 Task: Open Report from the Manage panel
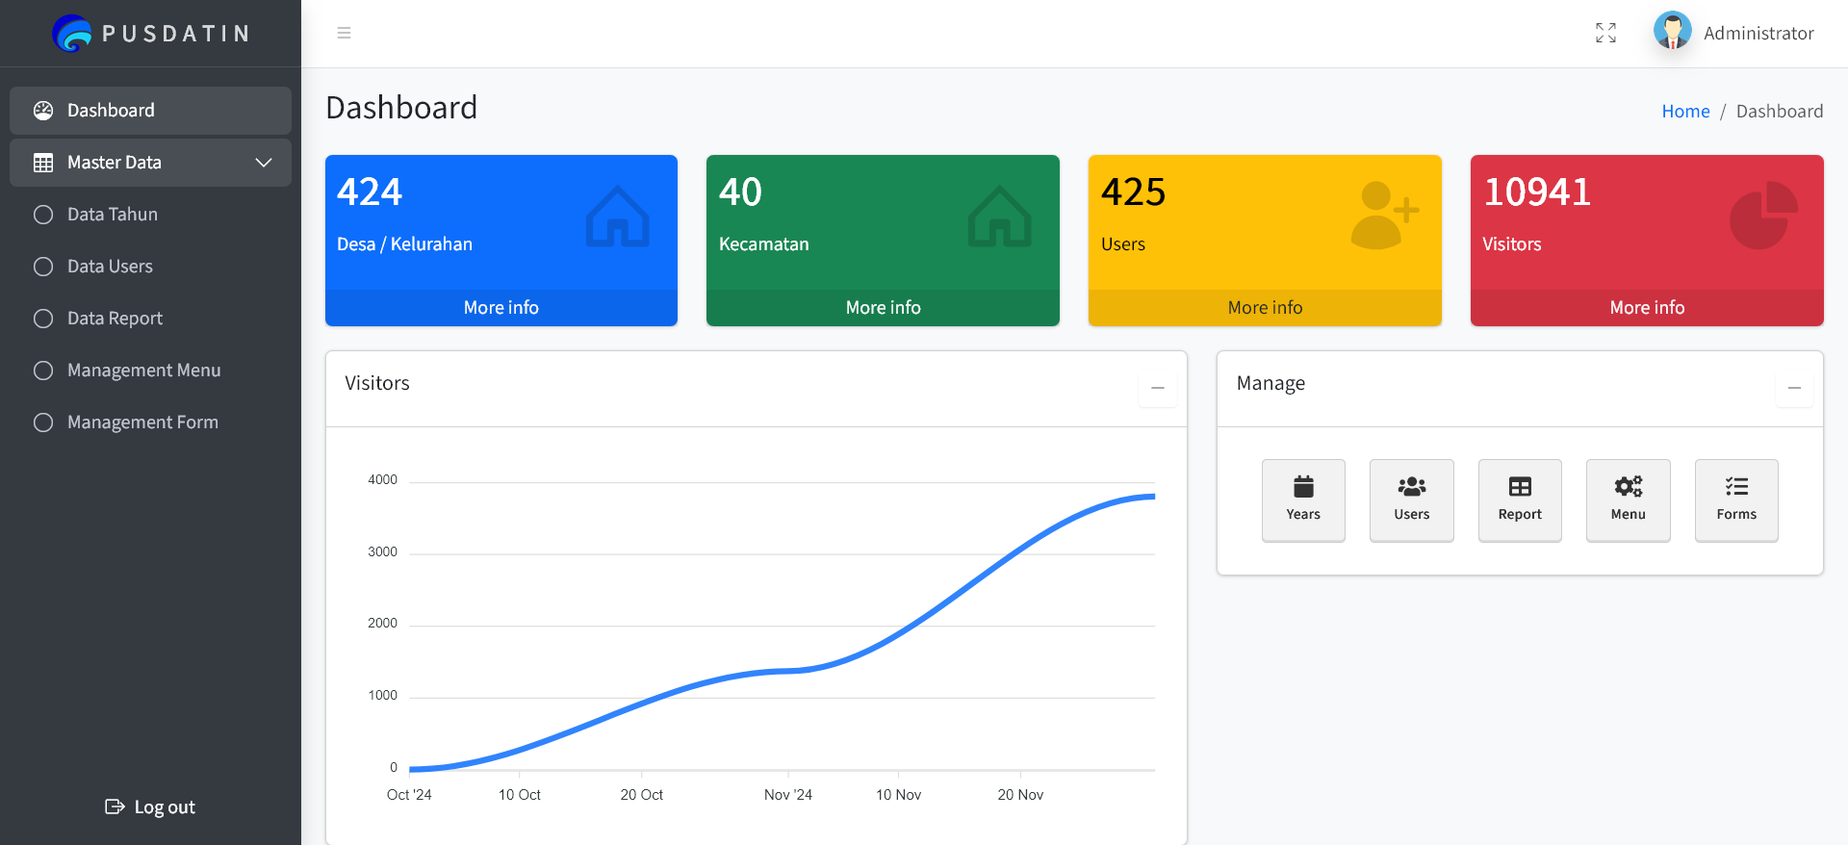(x=1520, y=500)
